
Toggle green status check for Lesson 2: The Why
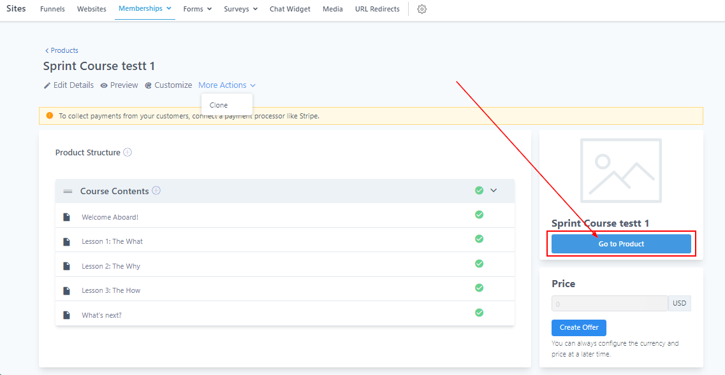[479, 264]
